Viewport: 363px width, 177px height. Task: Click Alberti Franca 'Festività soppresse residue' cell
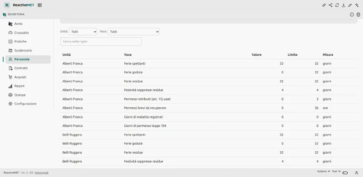(144, 90)
